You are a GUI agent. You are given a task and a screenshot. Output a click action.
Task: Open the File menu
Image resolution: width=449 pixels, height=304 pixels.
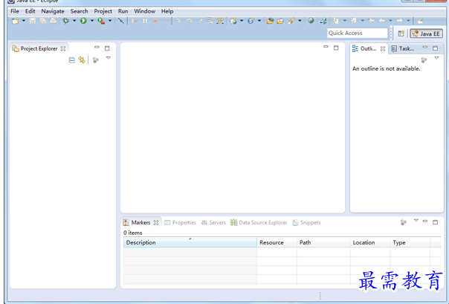click(15, 11)
